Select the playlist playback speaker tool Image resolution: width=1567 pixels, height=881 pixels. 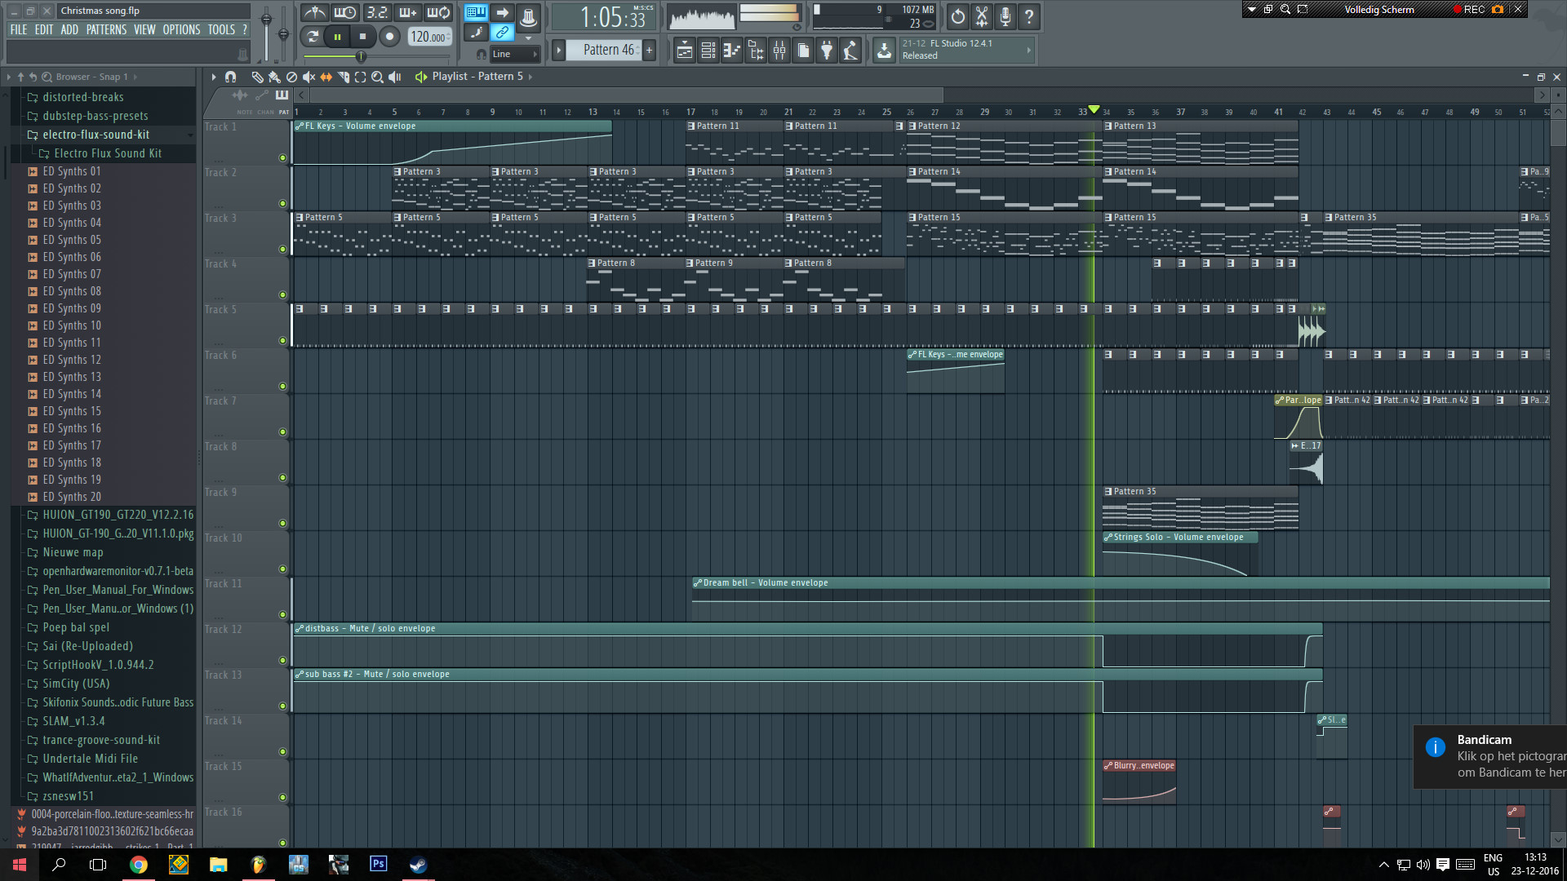[395, 77]
